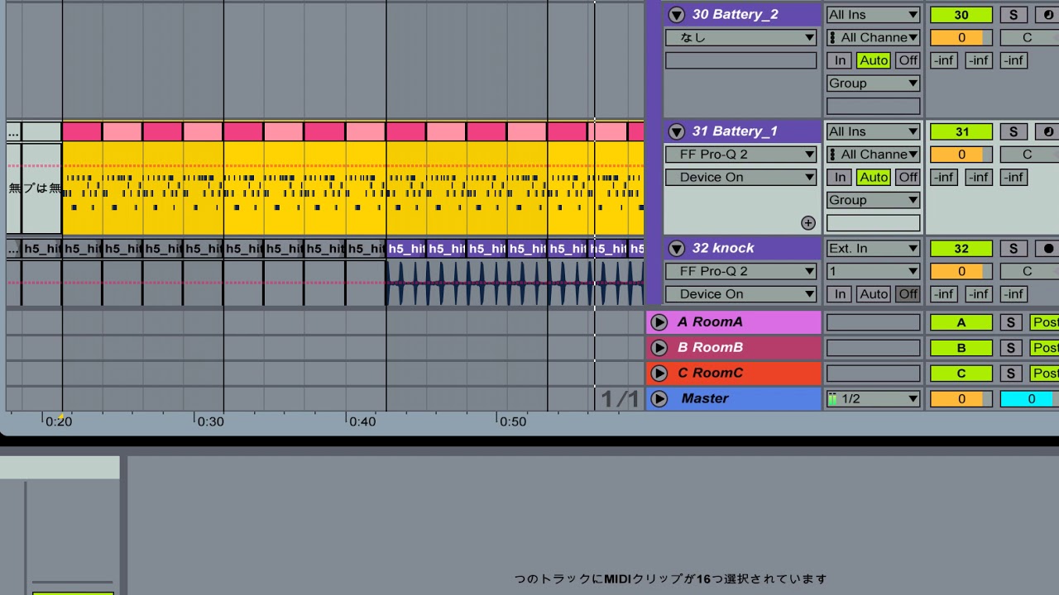
Task: Click 32 knock pan C control
Action: [x=1029, y=271]
